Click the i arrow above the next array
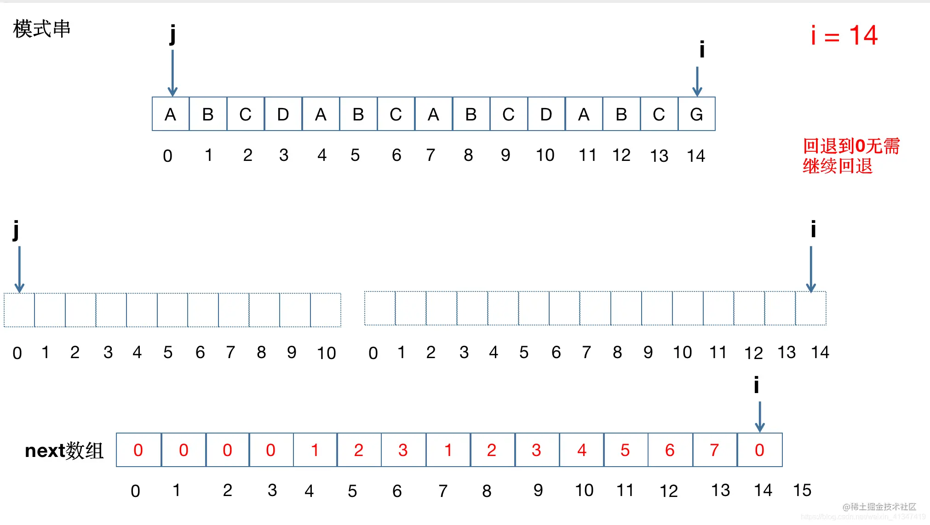930x525 pixels. coord(760,417)
